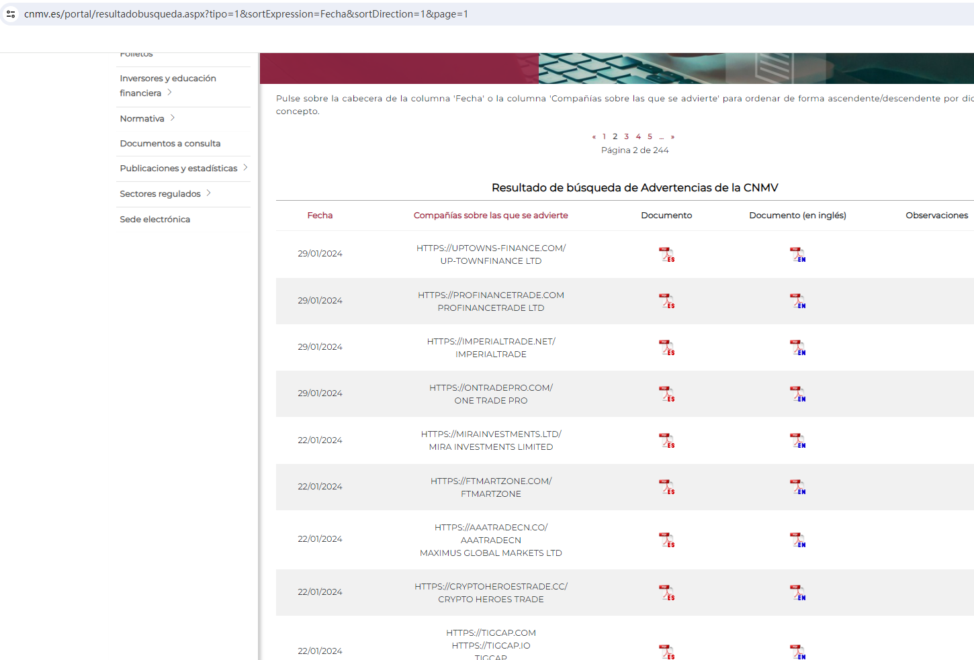
Task: Expand Inversores y educación financiera menu
Action: (170, 93)
